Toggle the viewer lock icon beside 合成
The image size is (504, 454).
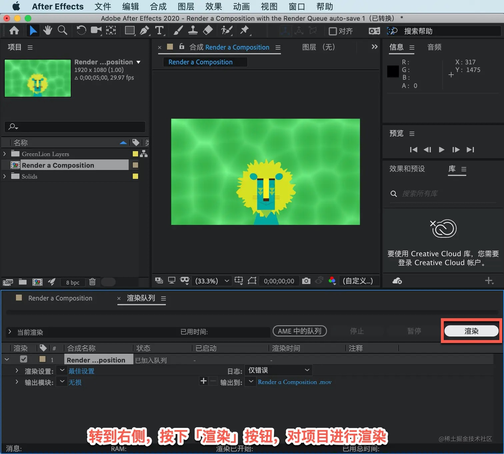[182, 47]
